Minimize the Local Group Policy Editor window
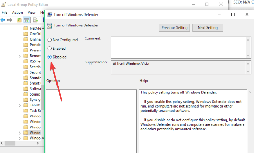The width and height of the screenshot is (254, 153). 193,4
